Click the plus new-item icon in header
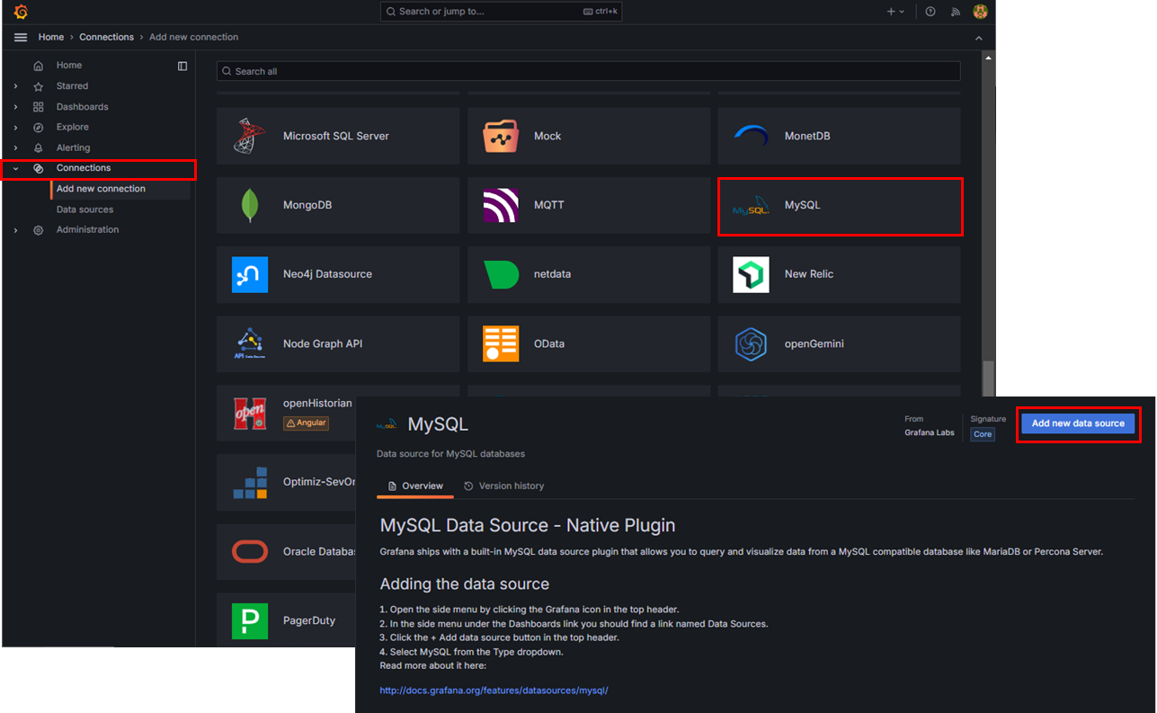 click(x=891, y=12)
